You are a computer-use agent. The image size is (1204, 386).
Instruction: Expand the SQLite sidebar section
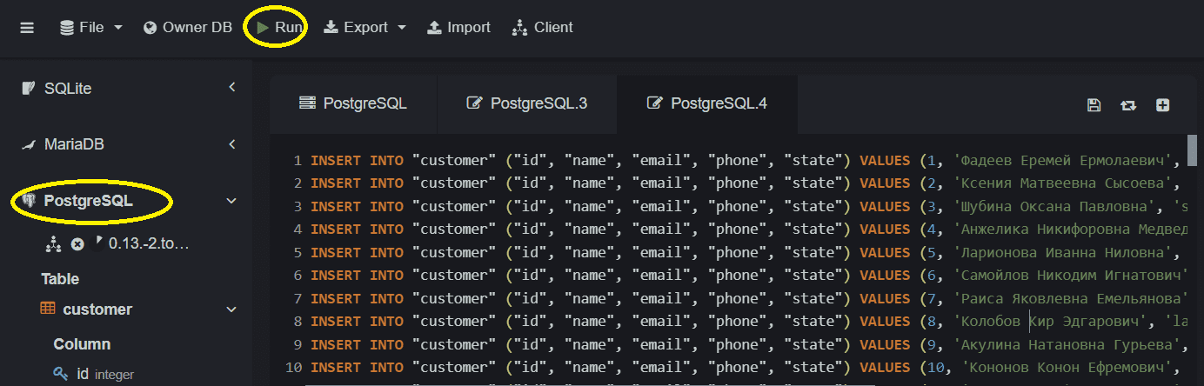pyautogui.click(x=232, y=88)
